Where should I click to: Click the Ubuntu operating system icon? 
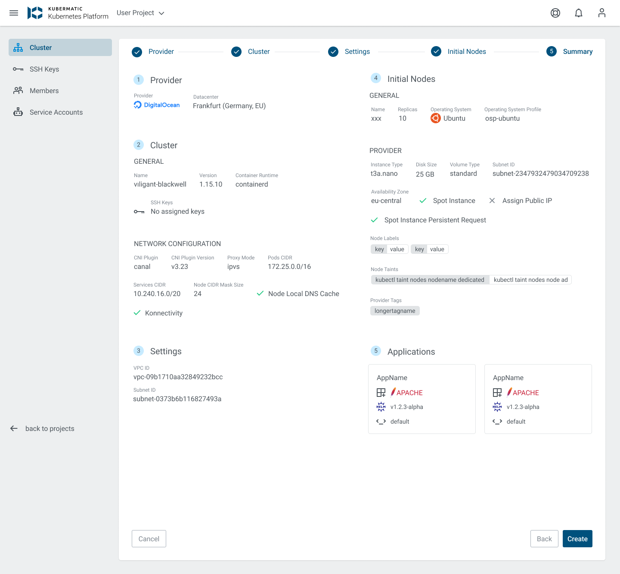tap(435, 118)
